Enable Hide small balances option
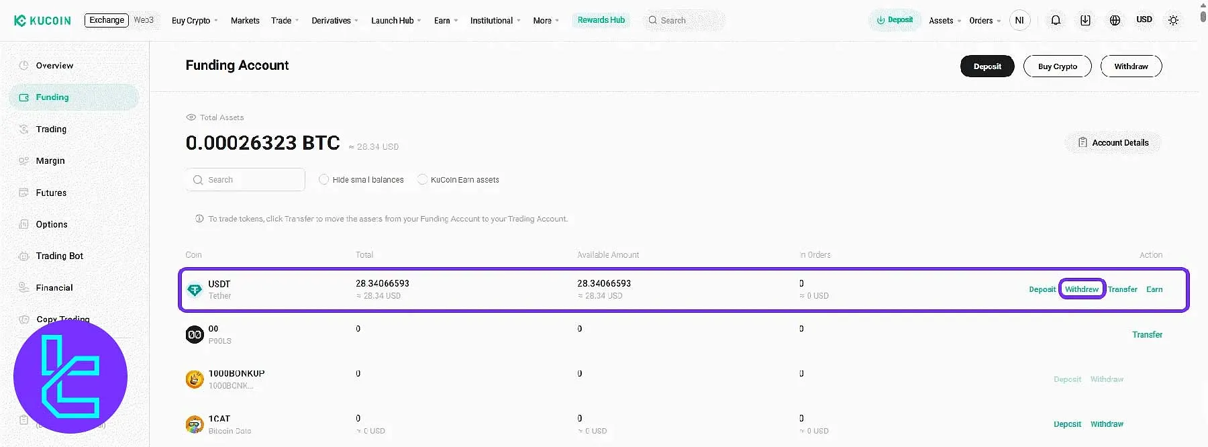Viewport: 1208px width, 447px height. coord(324,180)
